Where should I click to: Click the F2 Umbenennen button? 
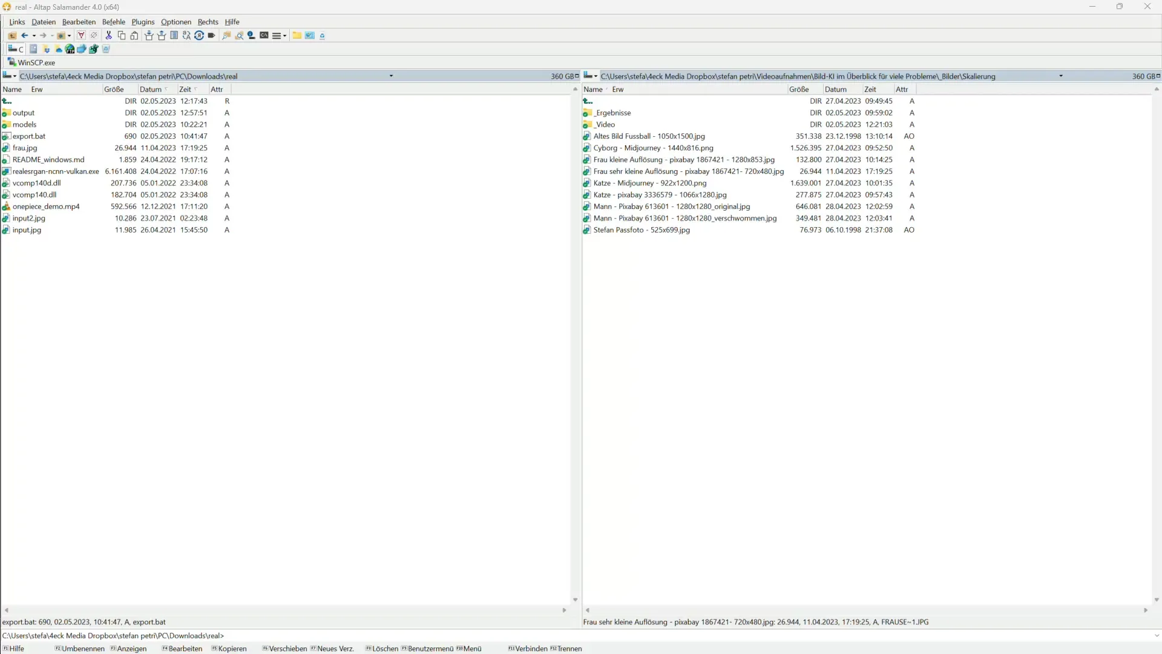point(80,649)
